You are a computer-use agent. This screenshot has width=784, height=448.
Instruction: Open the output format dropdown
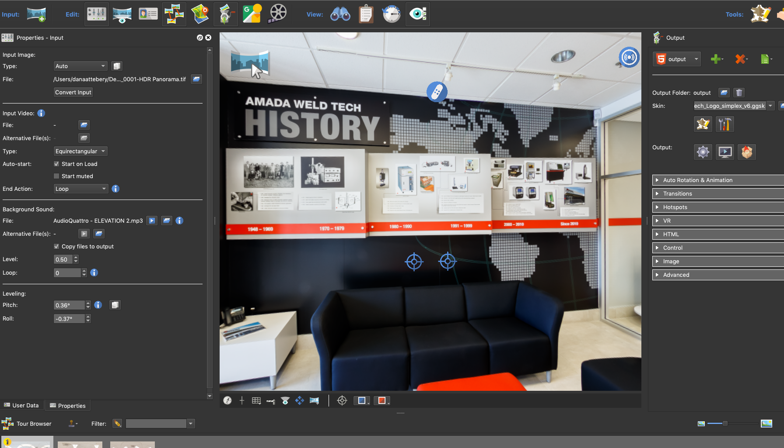(x=677, y=59)
